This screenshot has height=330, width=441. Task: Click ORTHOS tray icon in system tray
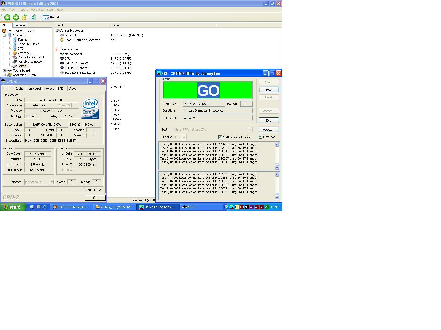tap(232, 207)
